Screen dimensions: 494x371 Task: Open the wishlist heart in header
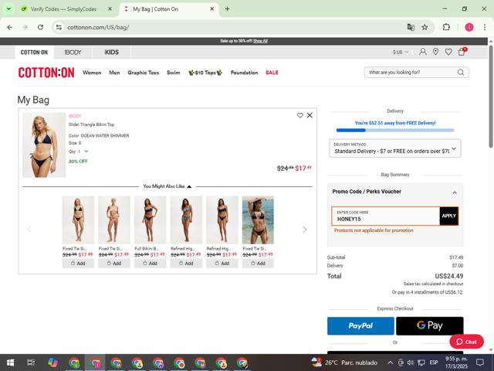pos(448,52)
